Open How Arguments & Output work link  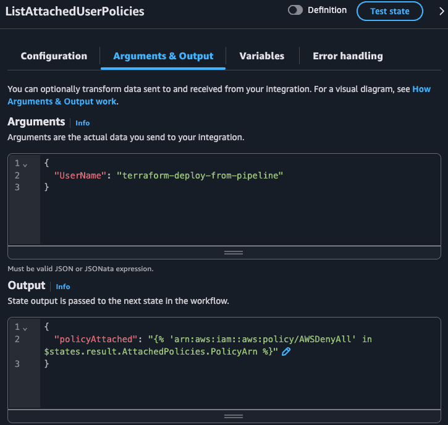(219, 95)
